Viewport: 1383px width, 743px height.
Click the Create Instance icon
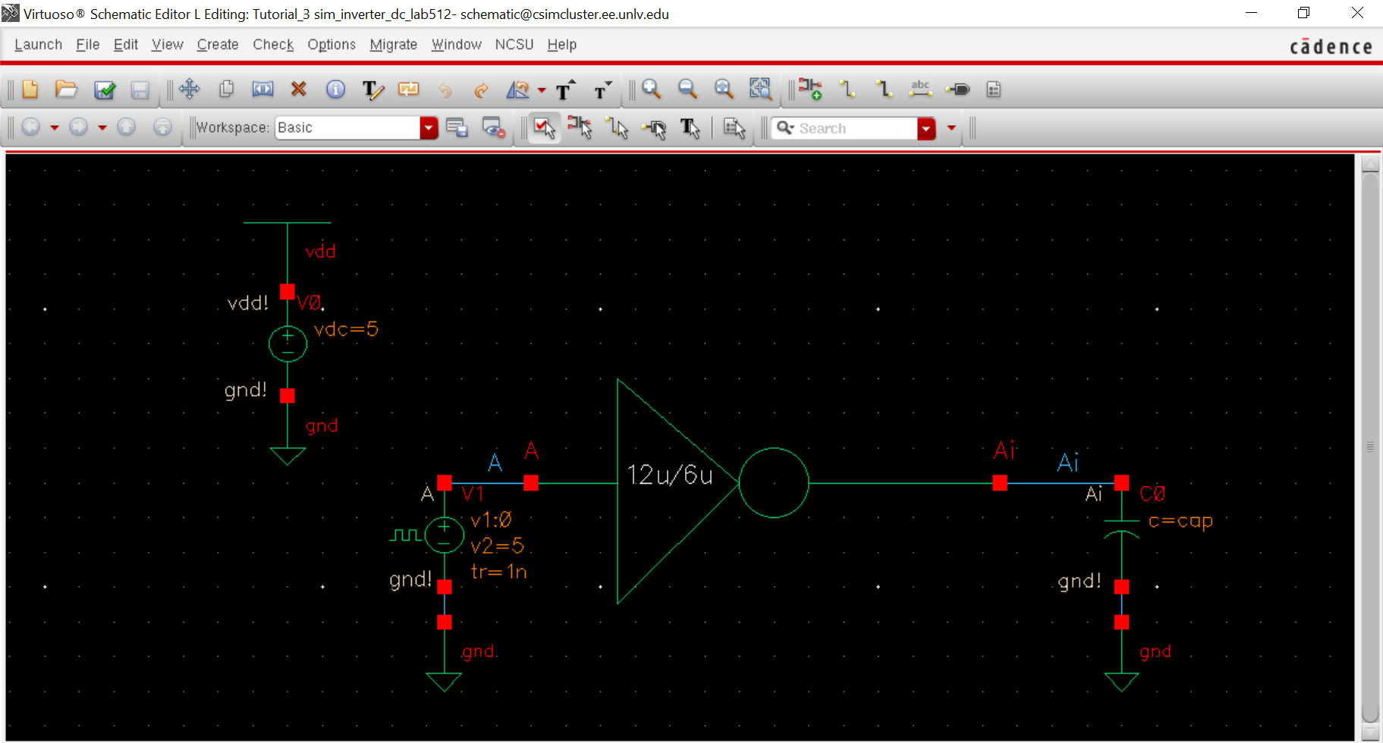[809, 89]
